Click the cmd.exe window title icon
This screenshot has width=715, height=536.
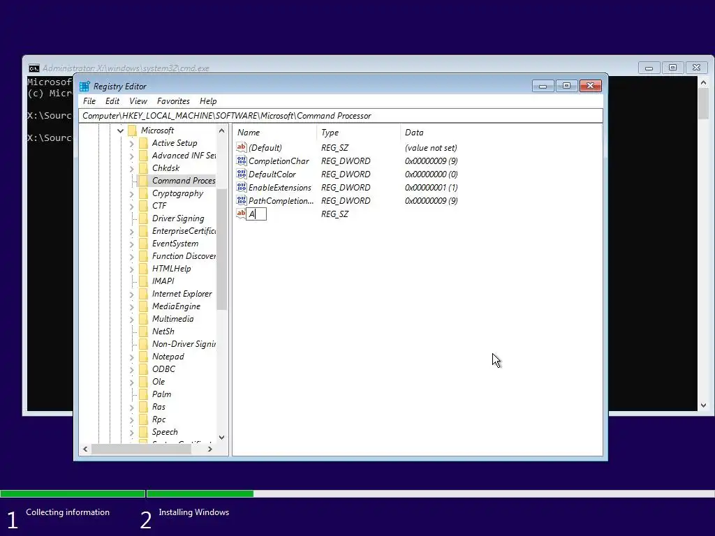(x=34, y=68)
